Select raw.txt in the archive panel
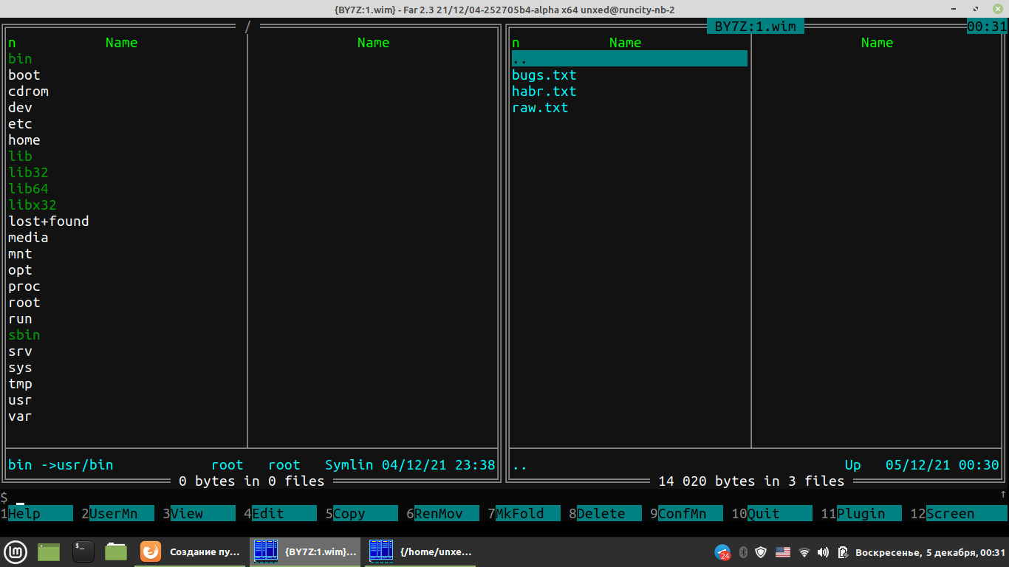The height and width of the screenshot is (567, 1009). pos(540,107)
